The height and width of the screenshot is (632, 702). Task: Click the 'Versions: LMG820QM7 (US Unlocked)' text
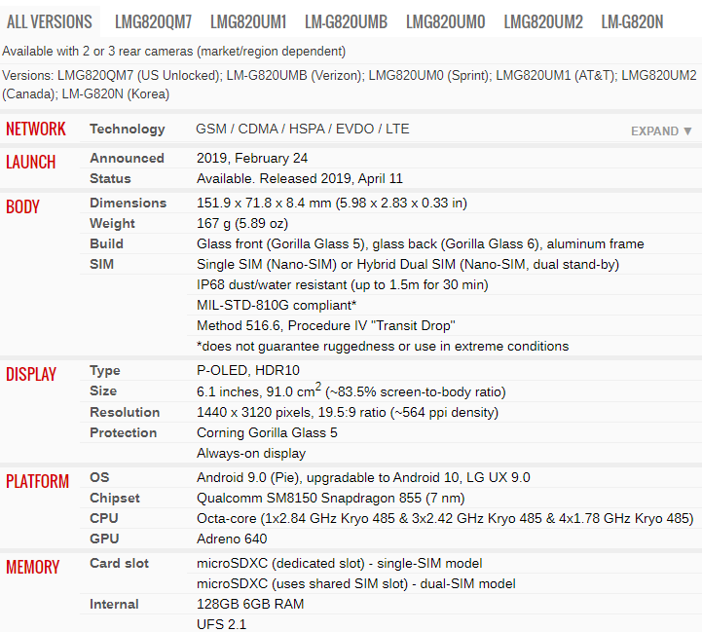pos(350,85)
